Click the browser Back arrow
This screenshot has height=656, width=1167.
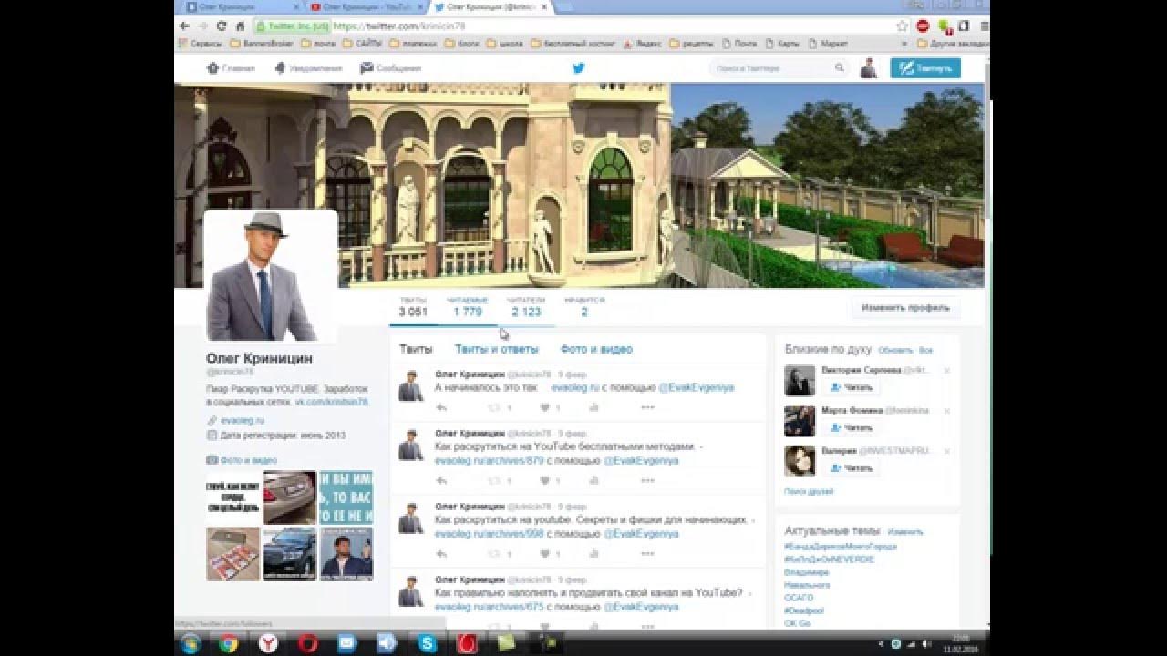point(185,26)
